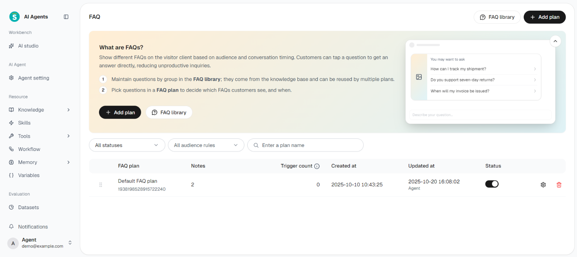The width and height of the screenshot is (577, 257).
Task: Delete Default FAQ plan with trash icon
Action: point(559,185)
